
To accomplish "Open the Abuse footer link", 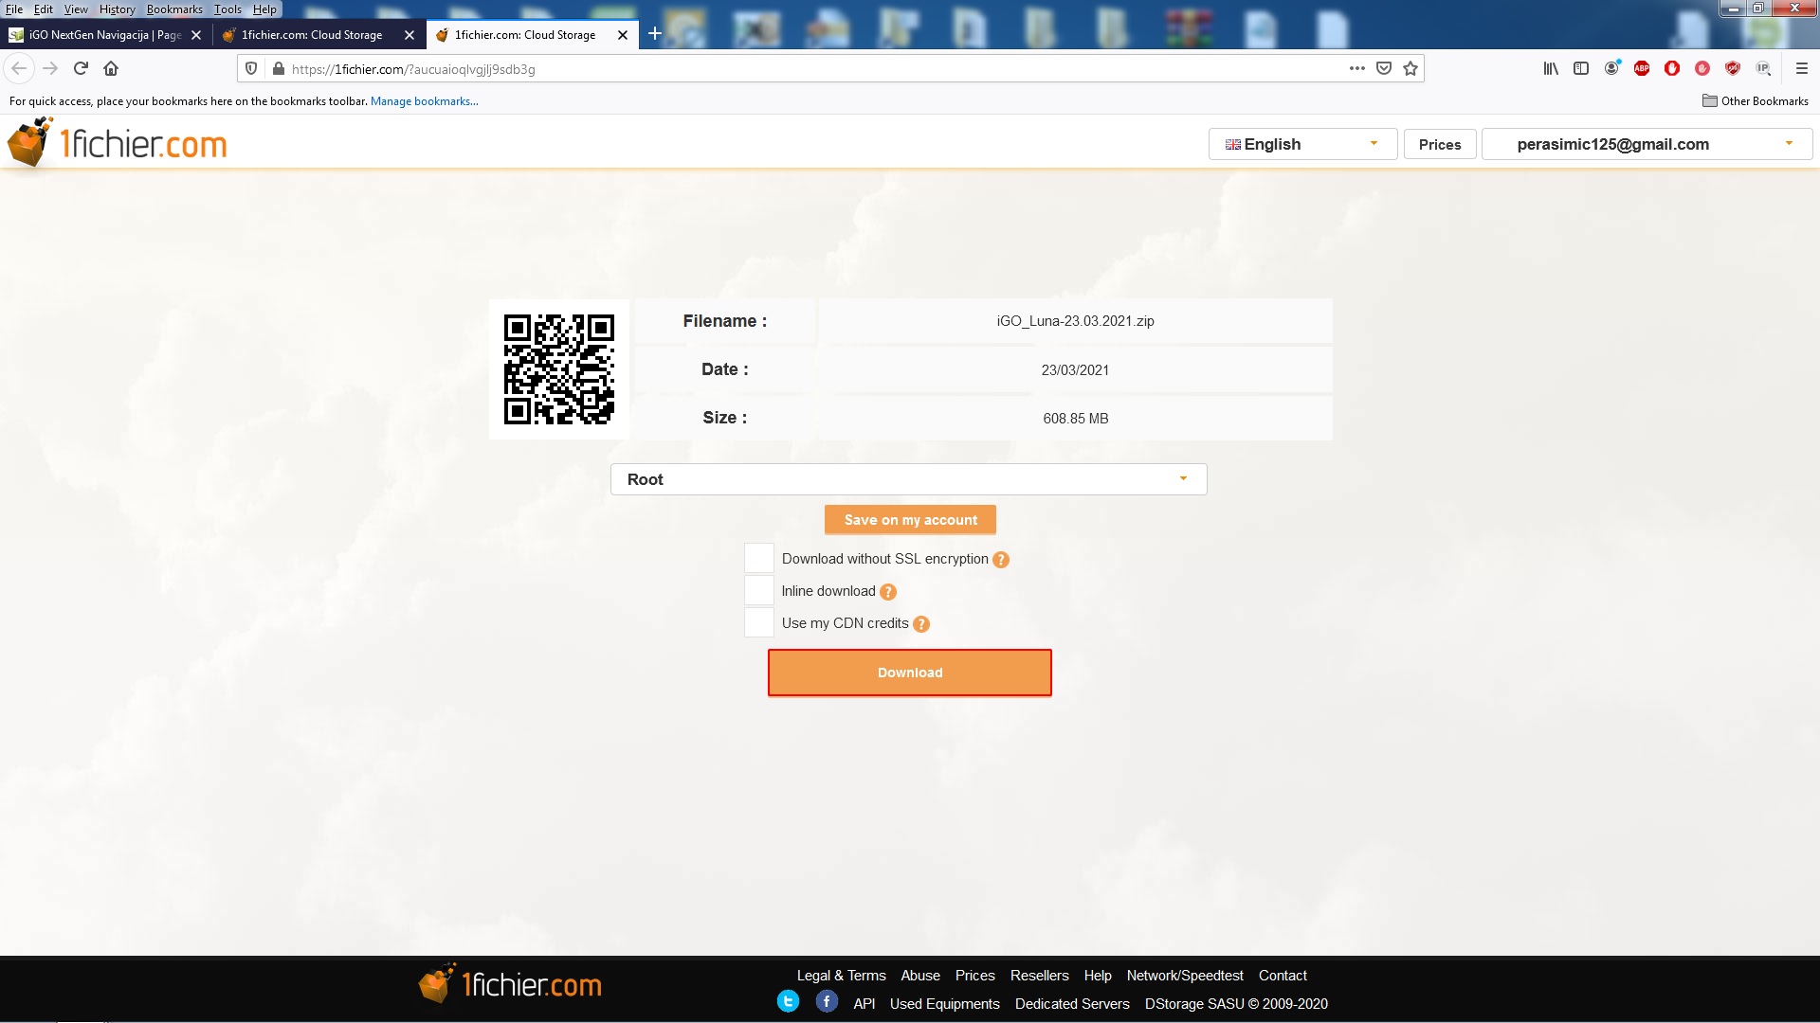I will point(920,976).
